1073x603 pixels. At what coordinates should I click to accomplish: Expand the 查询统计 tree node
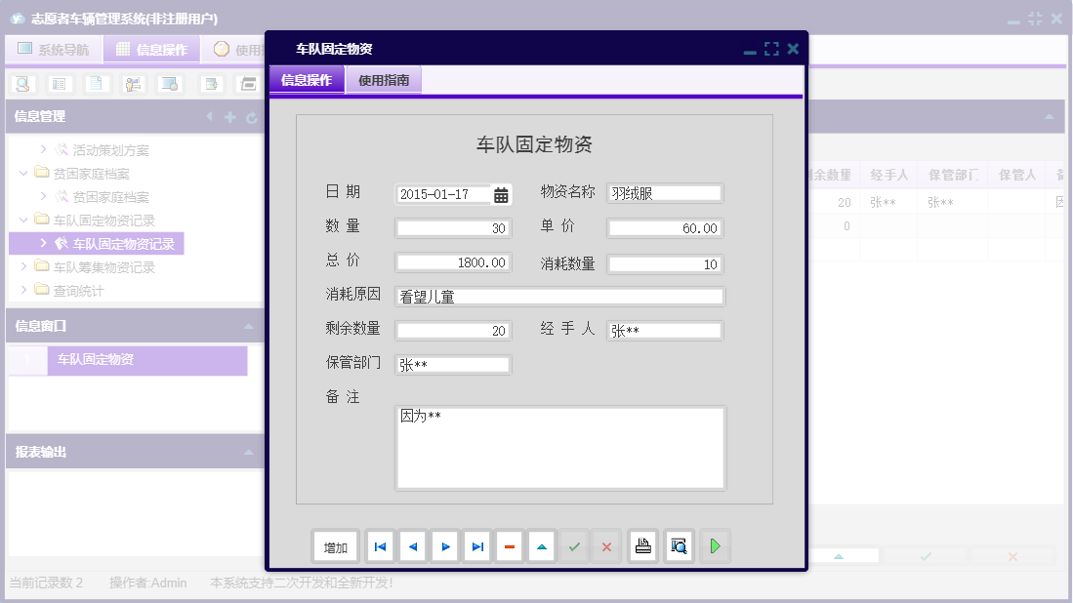pyautogui.click(x=25, y=288)
